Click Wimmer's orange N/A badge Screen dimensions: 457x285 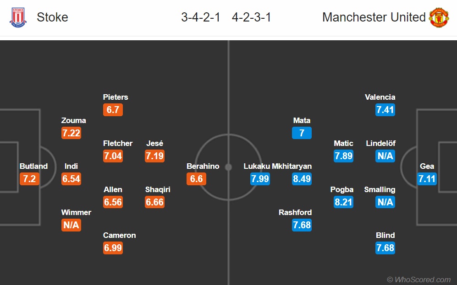pyautogui.click(x=71, y=225)
